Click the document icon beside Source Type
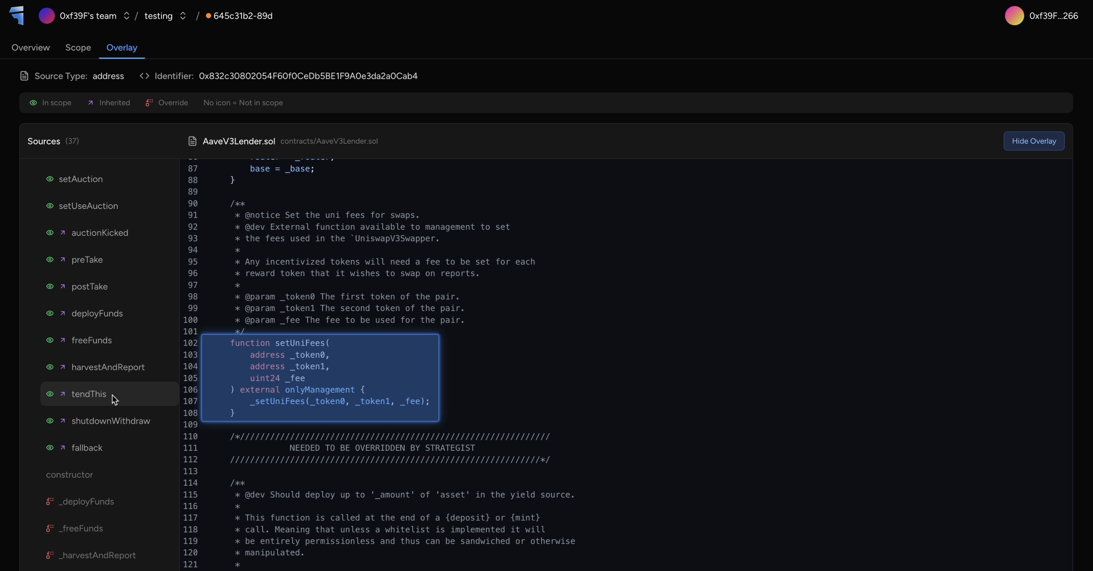The width and height of the screenshot is (1093, 571). click(x=24, y=76)
